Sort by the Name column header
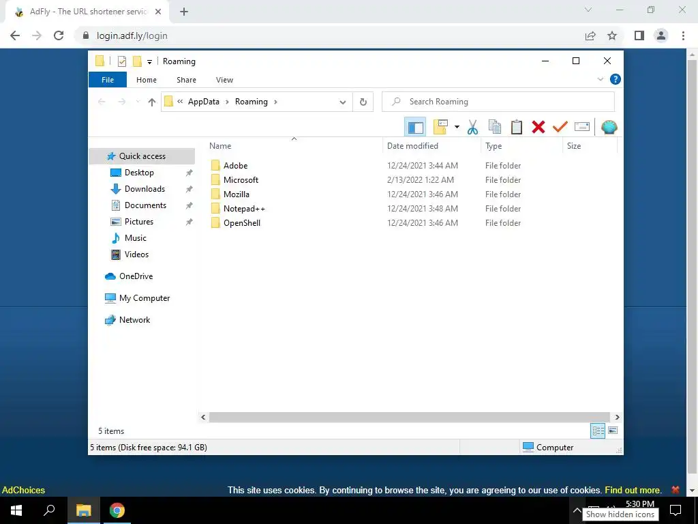Screen dimensions: 698x524 [294, 146]
